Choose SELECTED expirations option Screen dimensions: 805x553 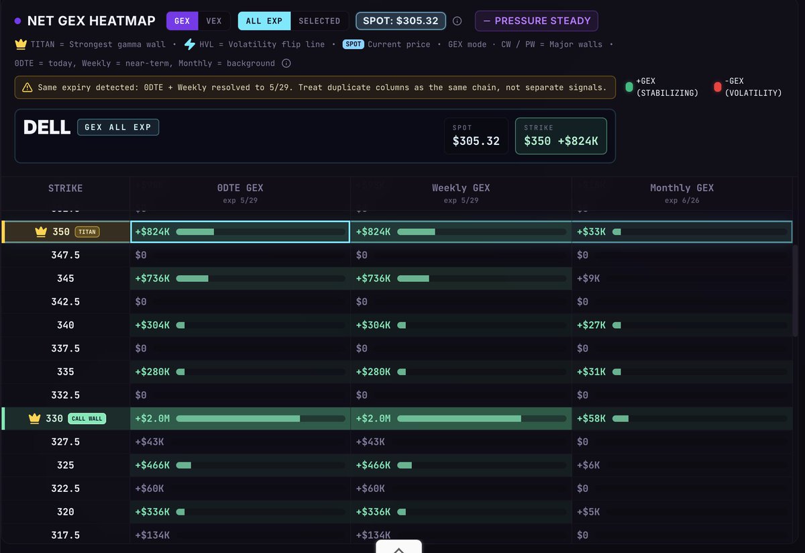(319, 21)
